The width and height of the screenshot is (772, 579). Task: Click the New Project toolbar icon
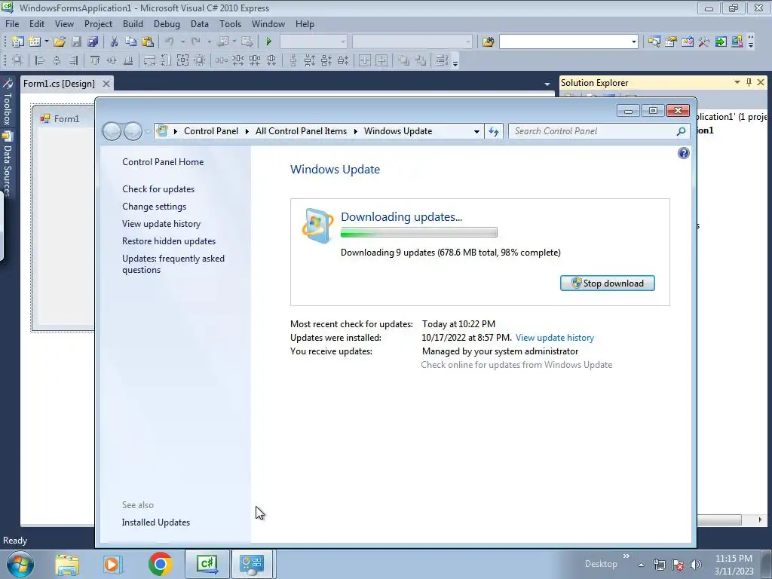click(18, 42)
